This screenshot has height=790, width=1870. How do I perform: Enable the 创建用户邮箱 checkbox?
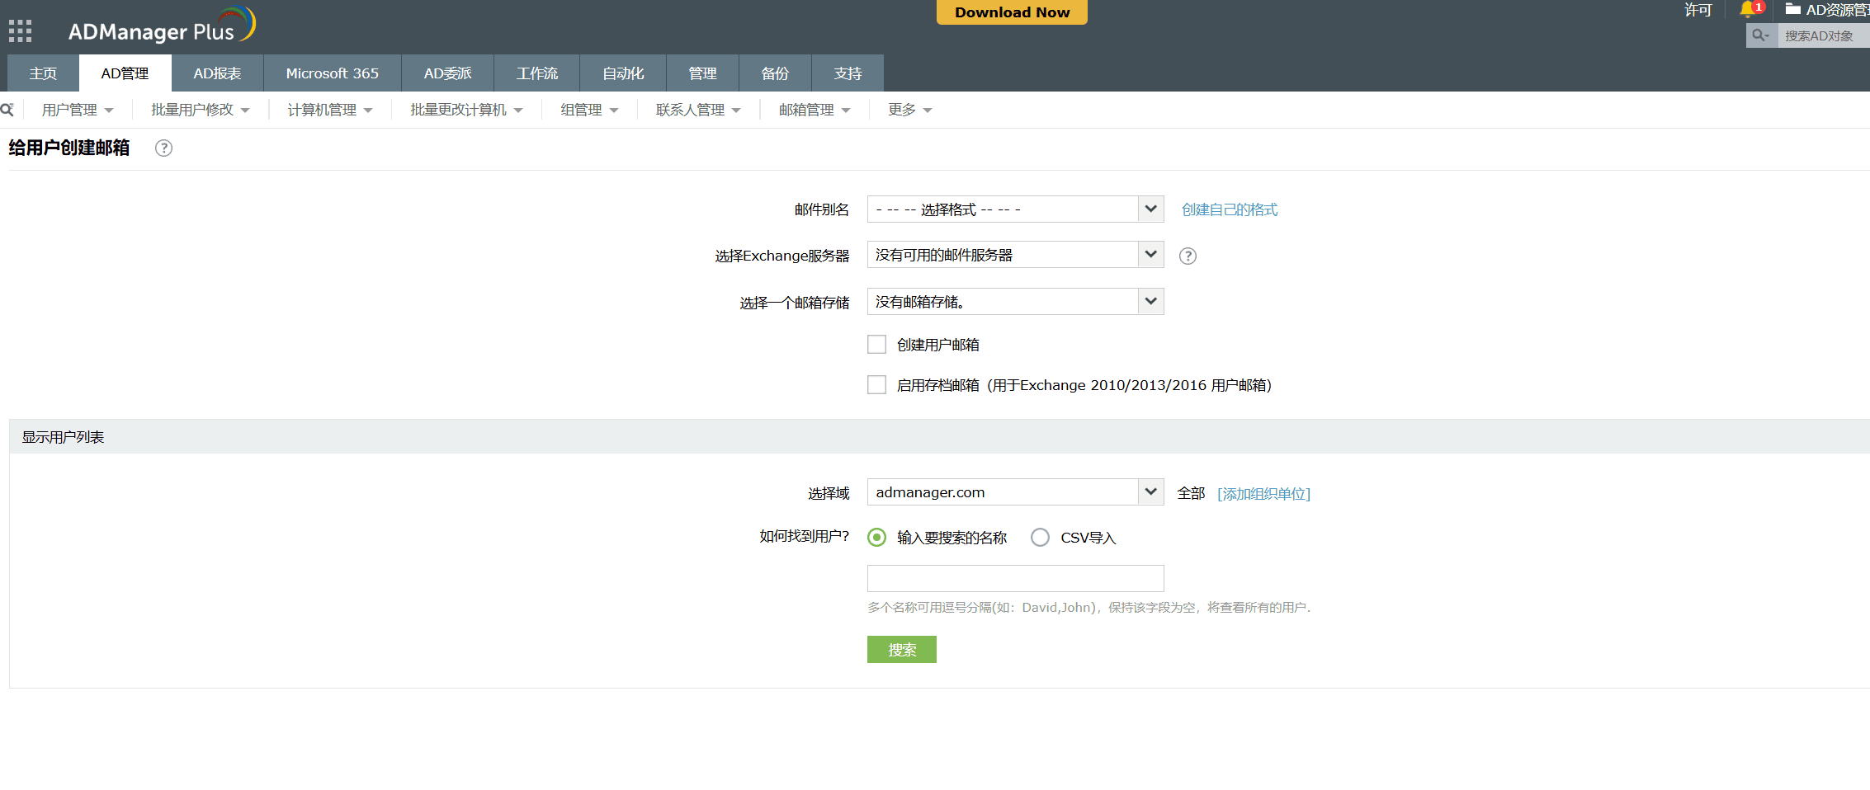click(876, 345)
